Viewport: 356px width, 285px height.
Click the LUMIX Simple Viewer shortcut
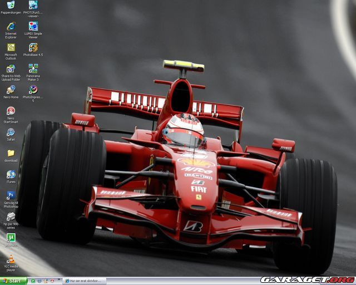(33, 26)
